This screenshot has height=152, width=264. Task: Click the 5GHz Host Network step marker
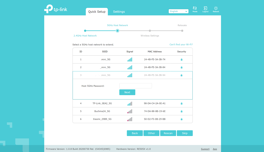pos(117,31)
